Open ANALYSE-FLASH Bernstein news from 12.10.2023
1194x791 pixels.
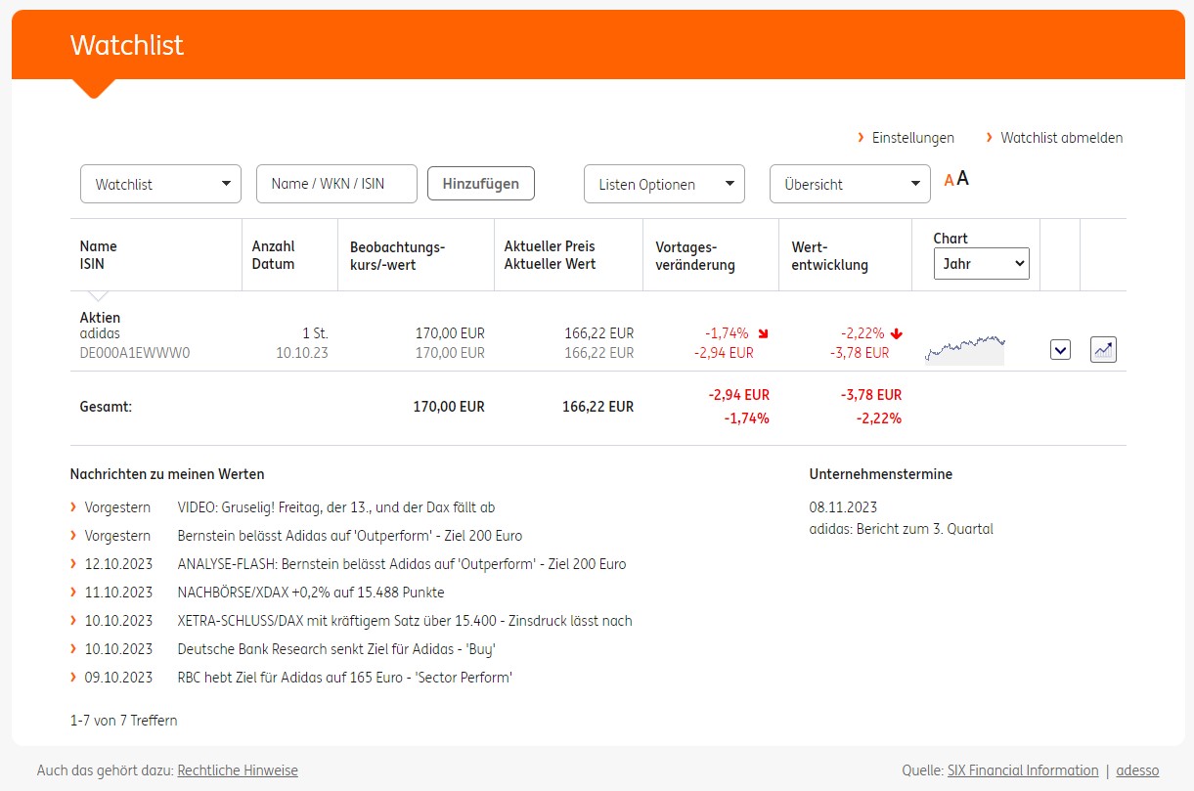[402, 564]
